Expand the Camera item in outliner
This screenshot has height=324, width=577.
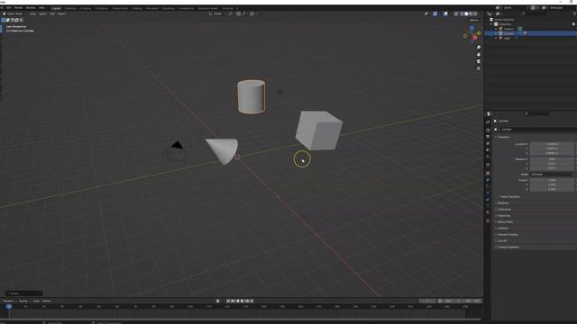click(496, 29)
